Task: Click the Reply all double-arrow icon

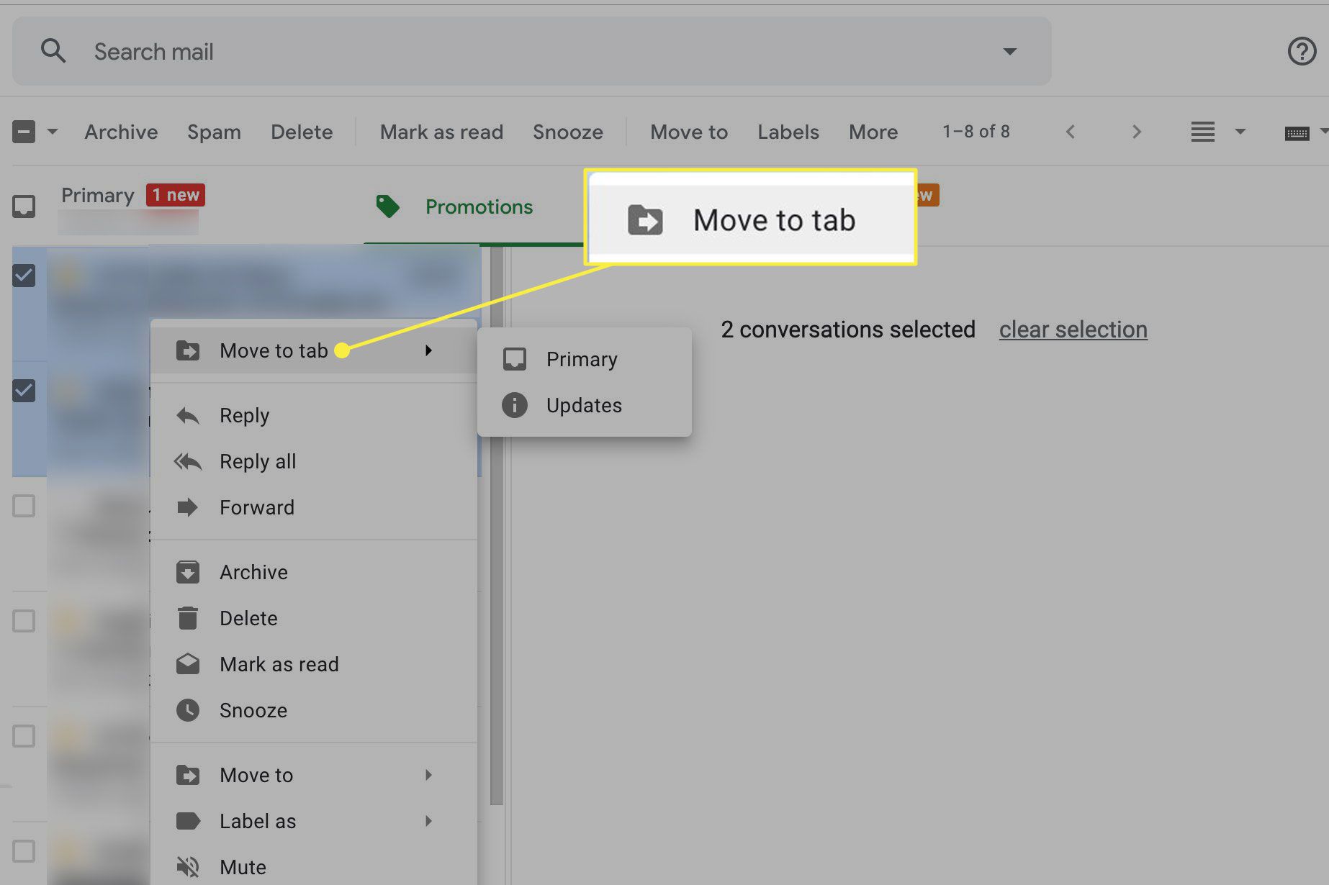Action: [x=188, y=461]
